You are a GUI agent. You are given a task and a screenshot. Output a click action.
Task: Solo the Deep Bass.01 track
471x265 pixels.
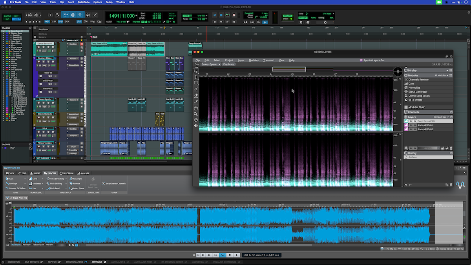click(x=48, y=47)
